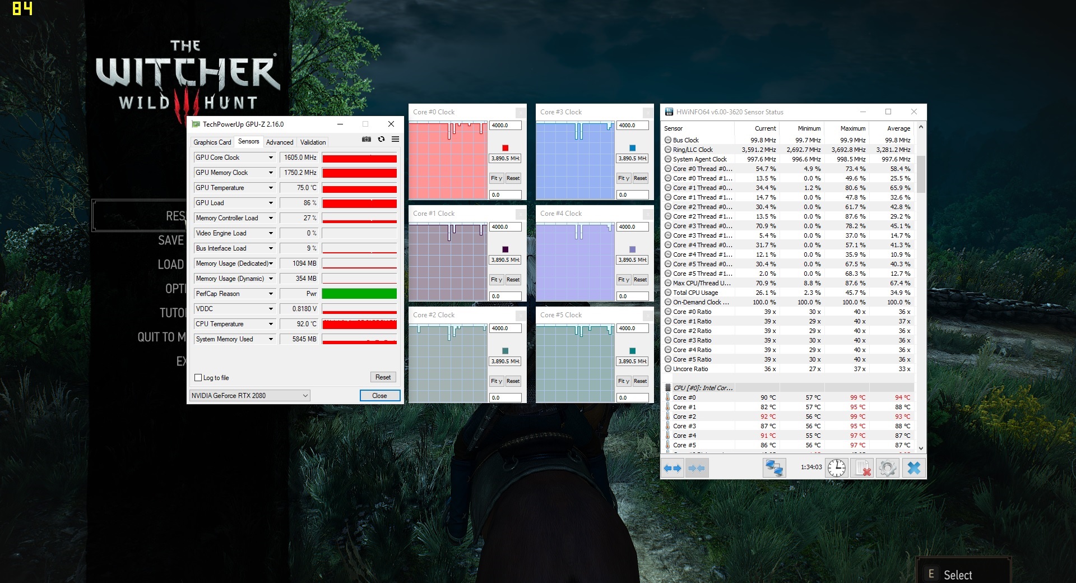The width and height of the screenshot is (1076, 583).
Task: Click the sensor icon beside Uncore Ratio
Action: point(668,369)
